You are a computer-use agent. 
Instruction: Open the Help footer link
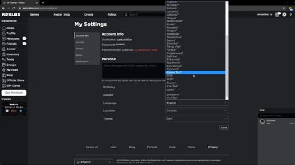tap(172, 147)
